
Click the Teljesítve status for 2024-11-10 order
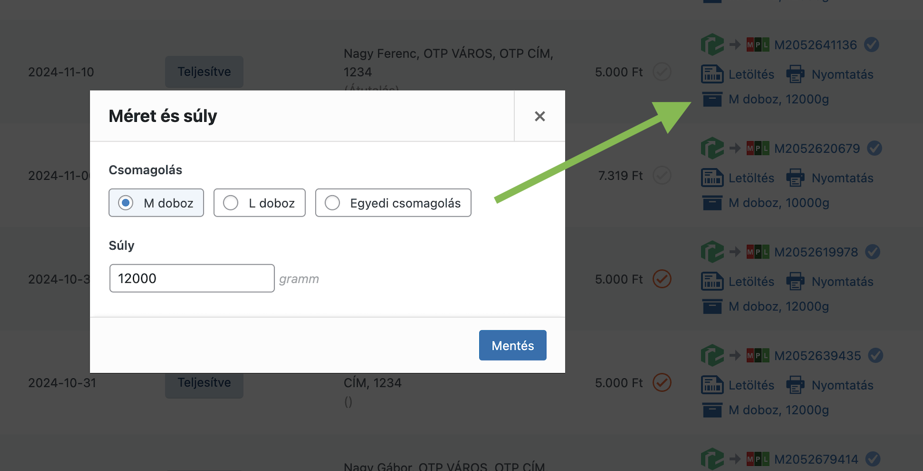(x=204, y=72)
